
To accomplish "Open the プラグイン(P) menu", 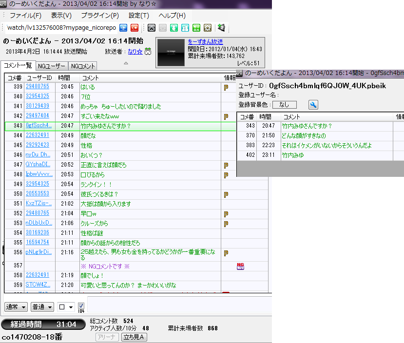I will tap(99, 16).
